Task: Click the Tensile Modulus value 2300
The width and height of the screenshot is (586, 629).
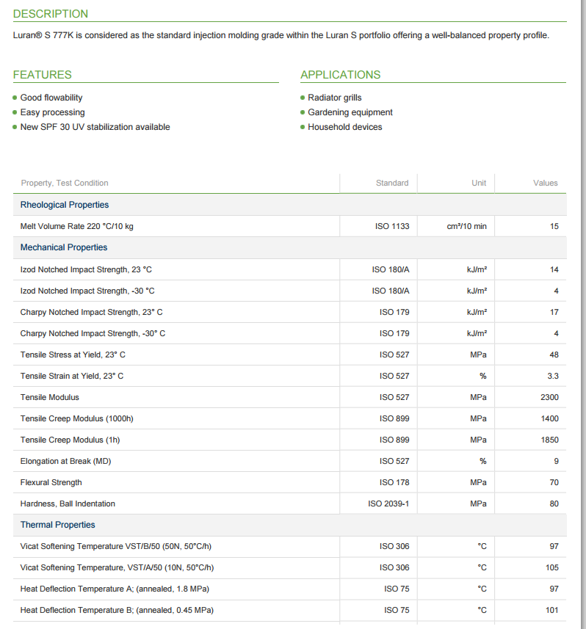Action: tap(549, 397)
